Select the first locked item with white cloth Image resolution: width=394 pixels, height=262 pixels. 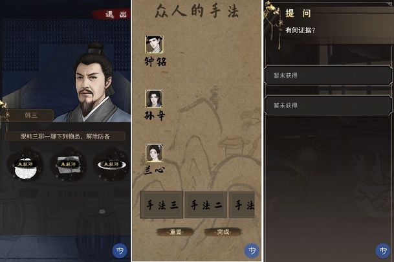(x=25, y=165)
